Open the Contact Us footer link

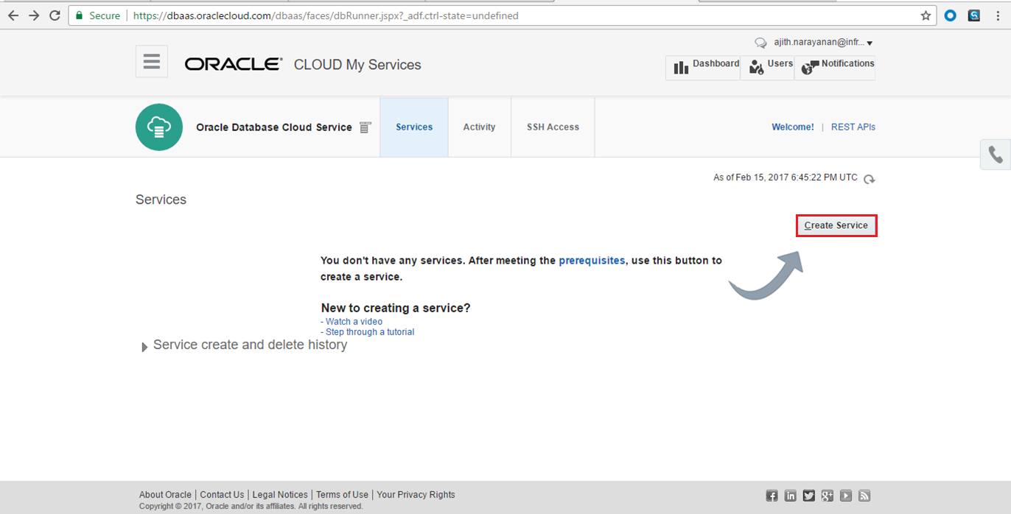[x=222, y=495]
